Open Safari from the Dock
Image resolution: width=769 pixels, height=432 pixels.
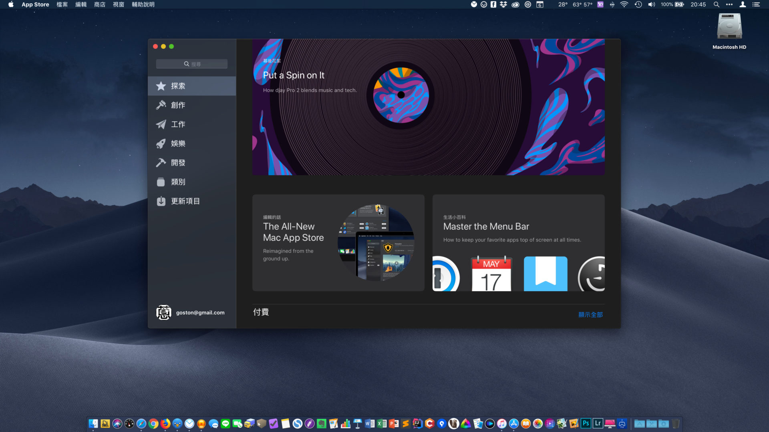[141, 424]
